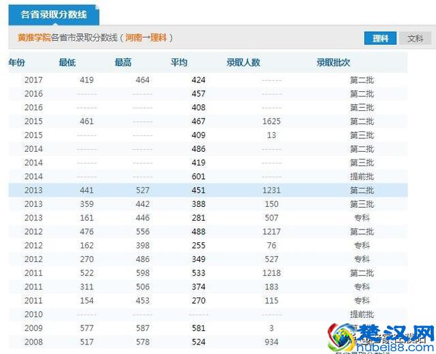Click average score 349
The height and width of the screenshot is (354, 436).
point(198,259)
